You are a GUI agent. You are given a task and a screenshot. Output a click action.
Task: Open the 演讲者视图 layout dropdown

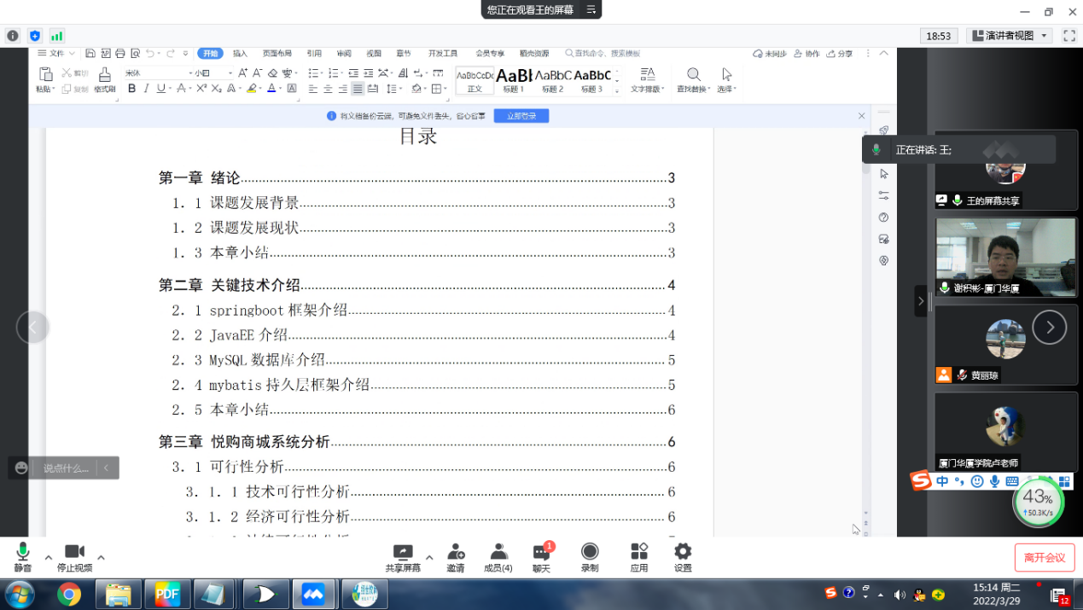pos(1010,36)
